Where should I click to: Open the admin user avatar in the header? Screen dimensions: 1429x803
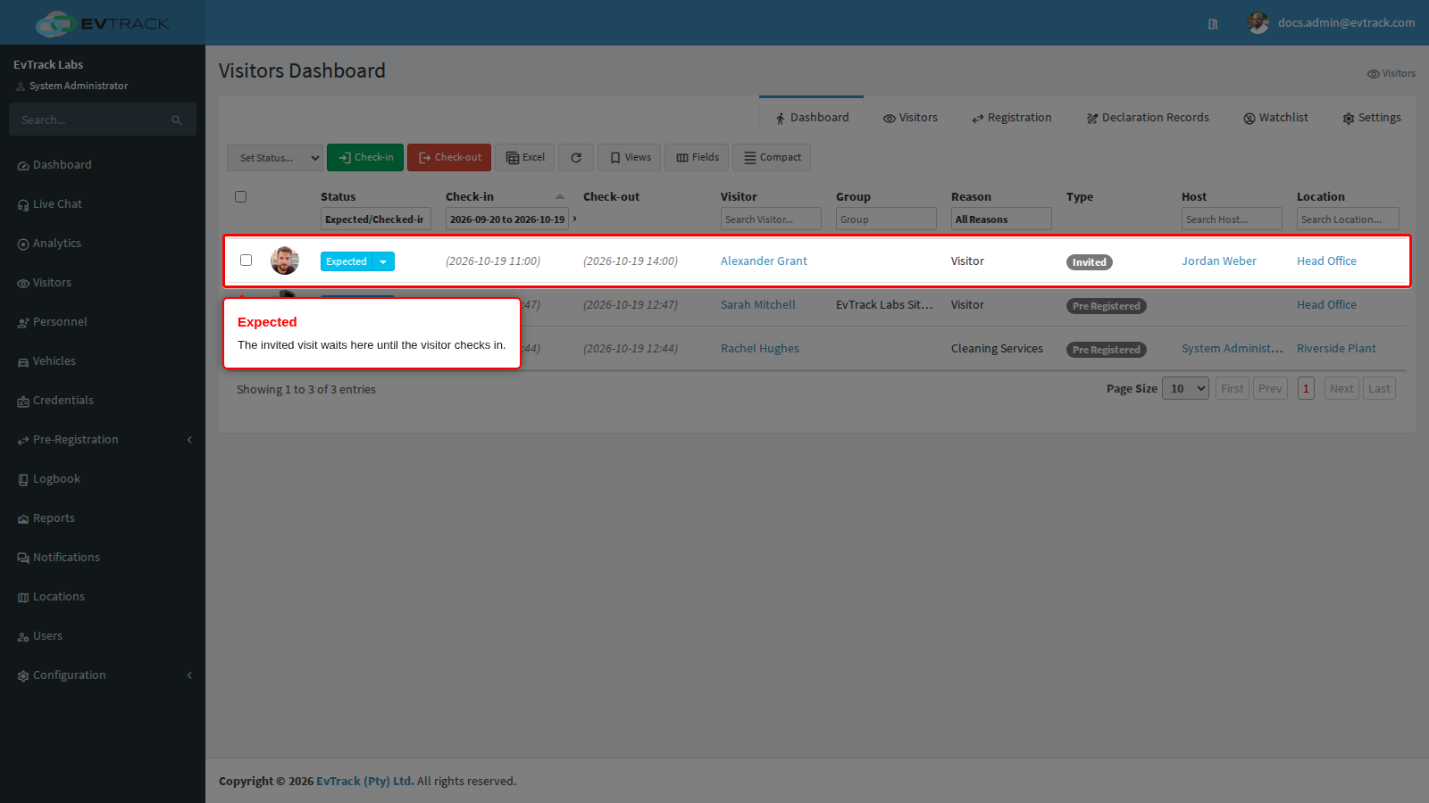click(1258, 23)
